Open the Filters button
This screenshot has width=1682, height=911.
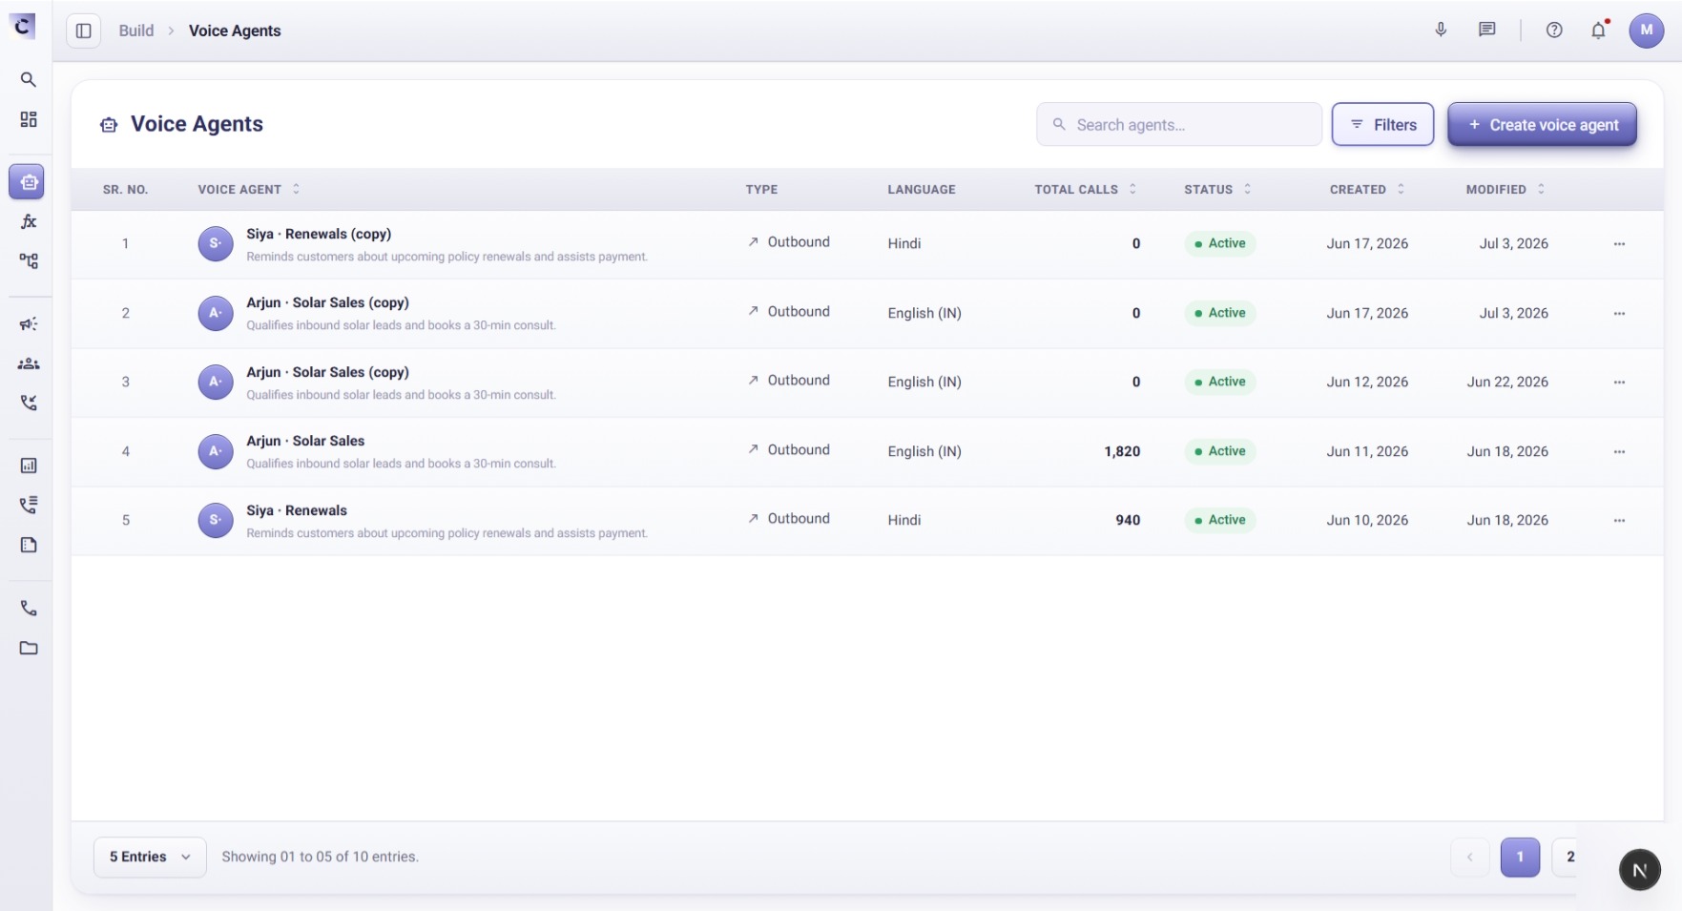[x=1382, y=124]
